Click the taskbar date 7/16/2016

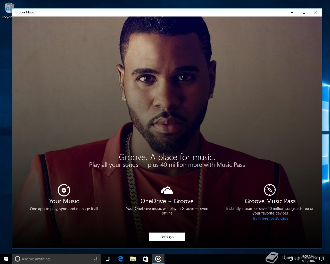308,261
